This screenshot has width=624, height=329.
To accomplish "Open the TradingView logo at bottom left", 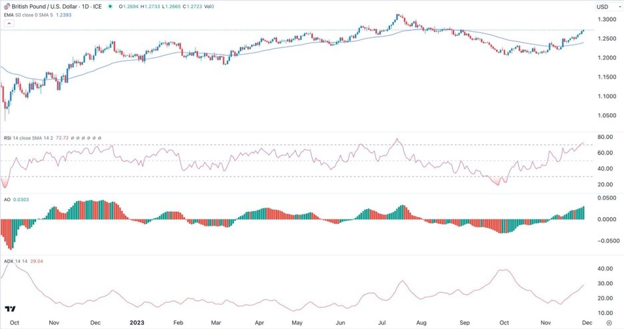I will point(11,310).
